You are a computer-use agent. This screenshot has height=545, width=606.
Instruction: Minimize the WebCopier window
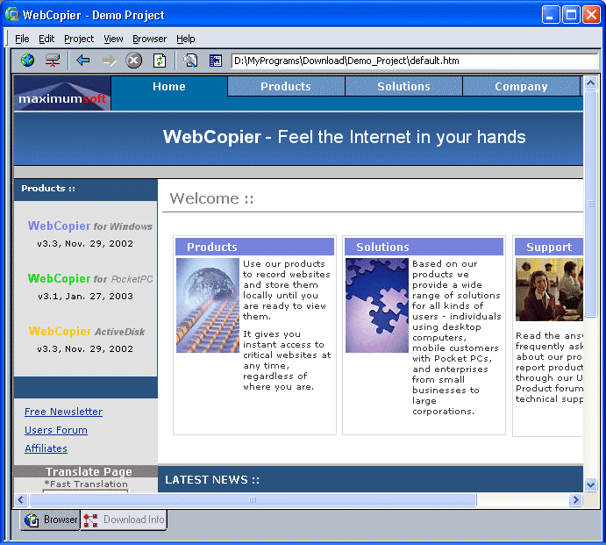(x=551, y=15)
